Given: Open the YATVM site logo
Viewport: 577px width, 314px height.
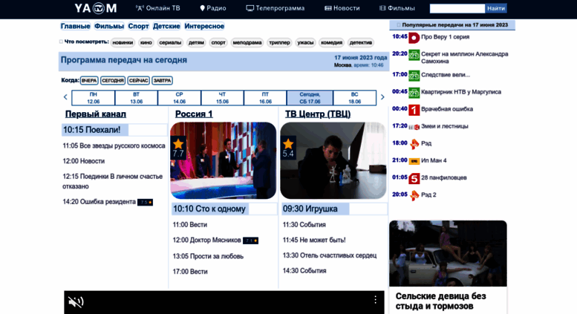Looking at the screenshot, I should point(96,8).
